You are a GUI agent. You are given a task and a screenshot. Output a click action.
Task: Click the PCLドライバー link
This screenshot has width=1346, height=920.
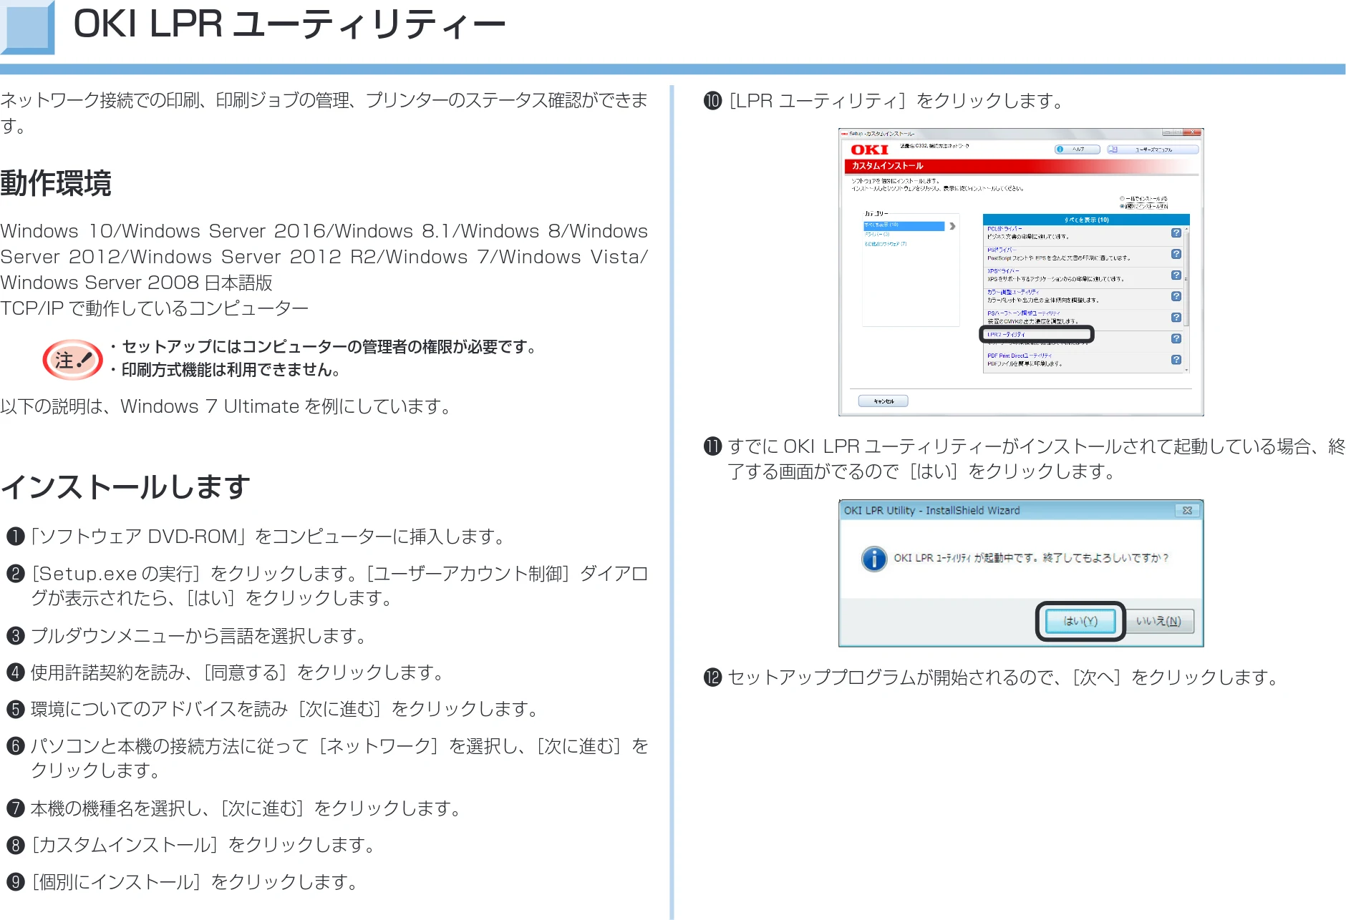tap(1004, 229)
